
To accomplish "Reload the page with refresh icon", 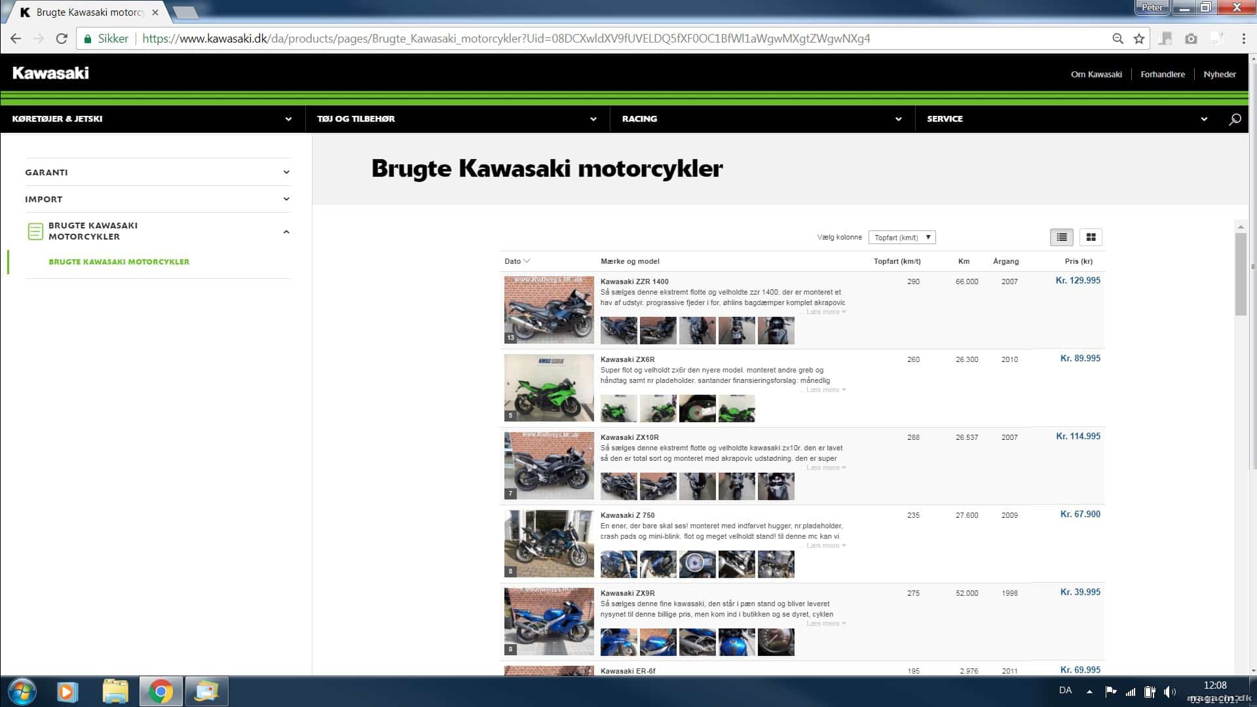I will click(62, 39).
